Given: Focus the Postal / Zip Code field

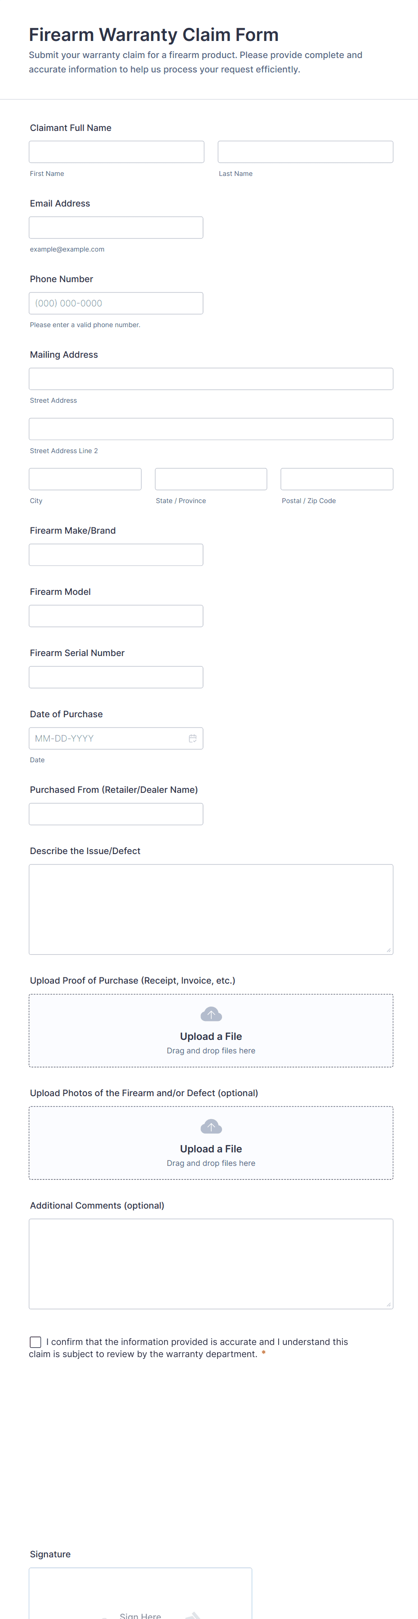Looking at the screenshot, I should tap(336, 479).
